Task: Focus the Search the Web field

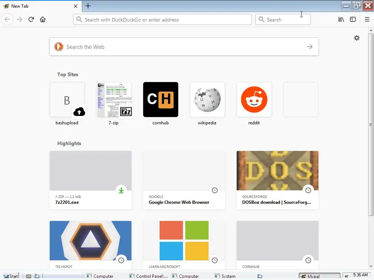Action: (x=184, y=47)
